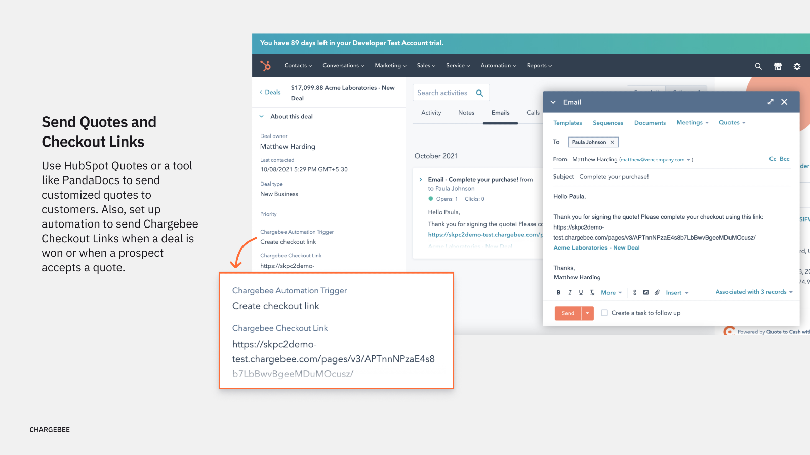Attach a file with the paperclip icon
The height and width of the screenshot is (455, 810).
(657, 293)
